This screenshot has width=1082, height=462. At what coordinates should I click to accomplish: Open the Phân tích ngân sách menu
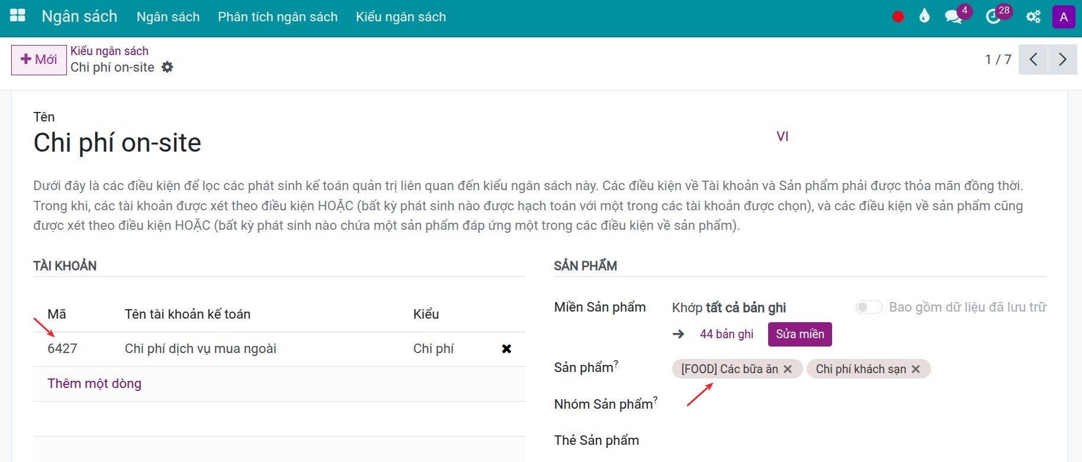tap(277, 17)
